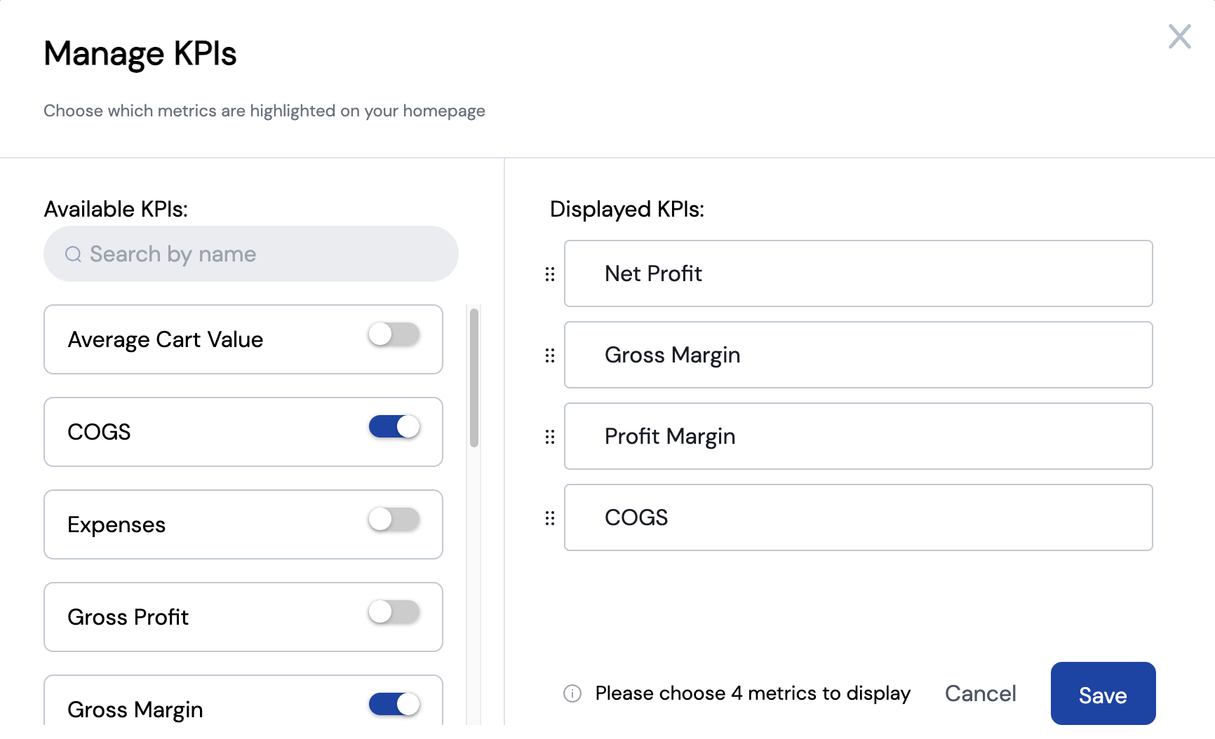
Task: Click the search magnifier icon
Action: click(74, 254)
